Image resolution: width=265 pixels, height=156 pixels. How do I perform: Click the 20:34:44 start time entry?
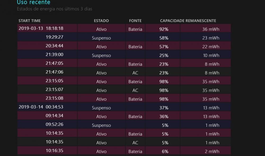pos(54,46)
